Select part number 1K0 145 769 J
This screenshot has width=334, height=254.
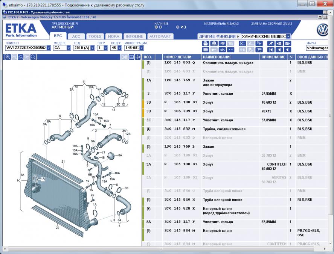click(x=180, y=80)
